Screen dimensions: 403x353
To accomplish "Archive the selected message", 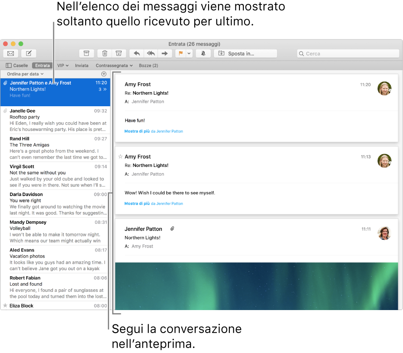I will pyautogui.click(x=87, y=53).
